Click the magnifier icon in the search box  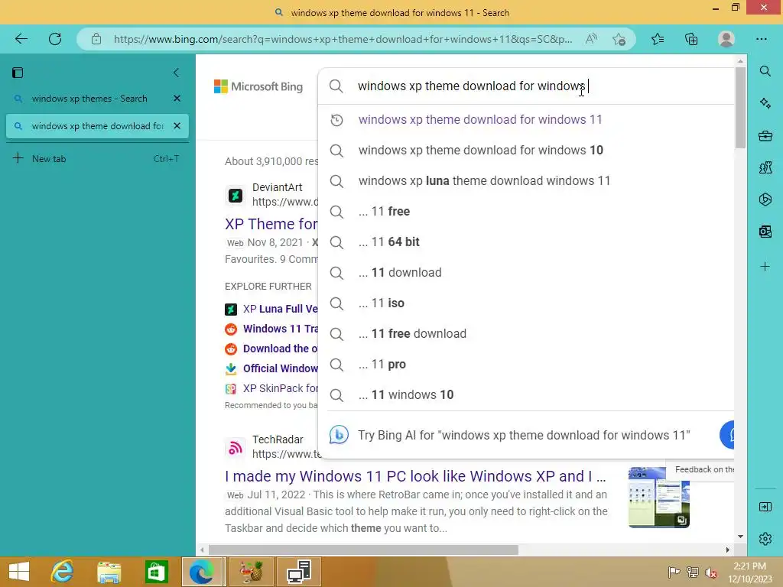coord(336,86)
